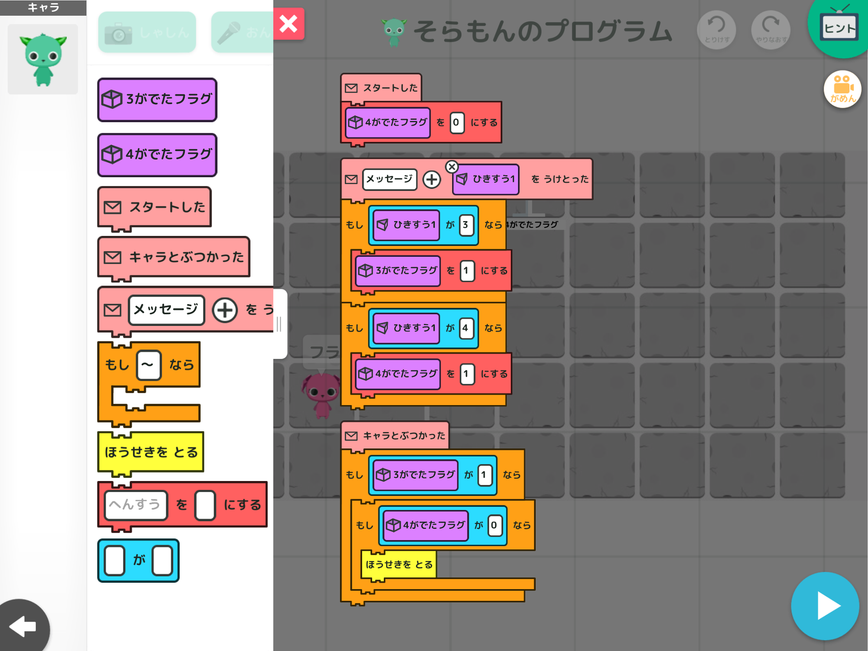Screen dimensions: 868x651
Task: Pick the ほうせきを とる block in the palette
Action: (151, 452)
